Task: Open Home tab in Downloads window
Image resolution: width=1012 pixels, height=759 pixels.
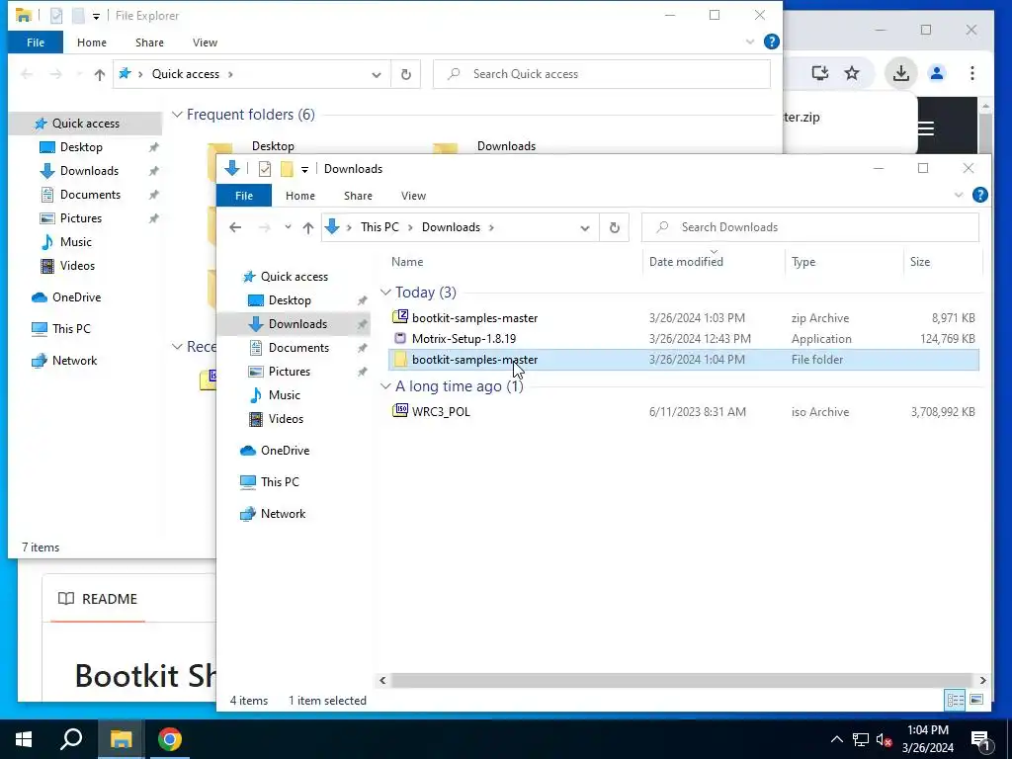Action: click(x=300, y=196)
